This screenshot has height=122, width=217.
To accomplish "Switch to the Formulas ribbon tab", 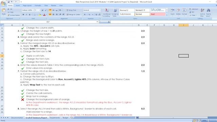I will pos(38,5).
